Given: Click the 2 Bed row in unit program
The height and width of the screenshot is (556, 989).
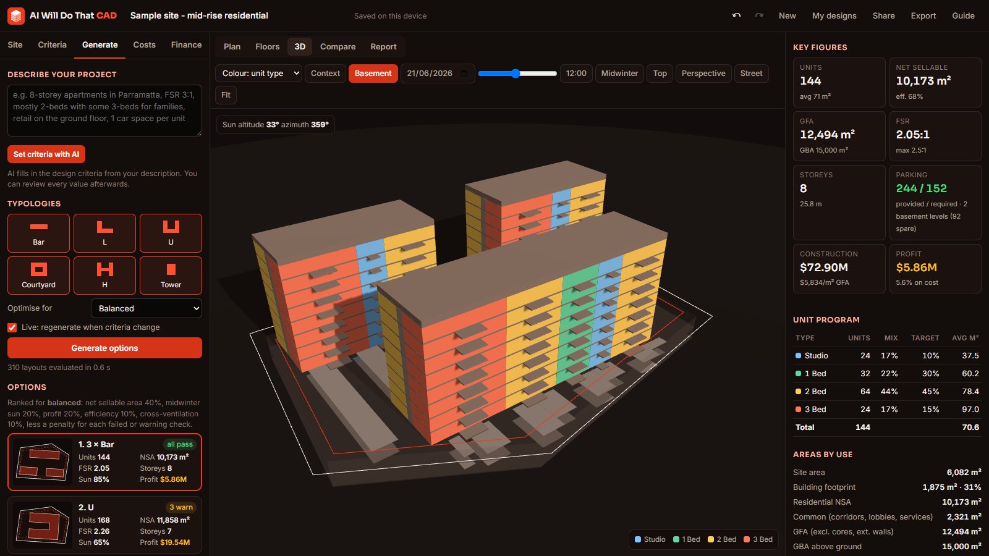Looking at the screenshot, I should [887, 392].
